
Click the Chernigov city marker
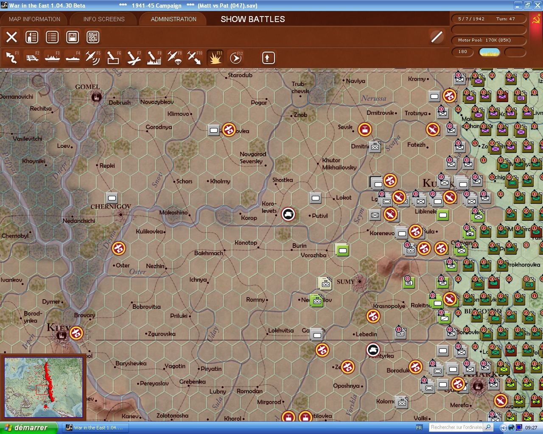pyautogui.click(x=121, y=215)
